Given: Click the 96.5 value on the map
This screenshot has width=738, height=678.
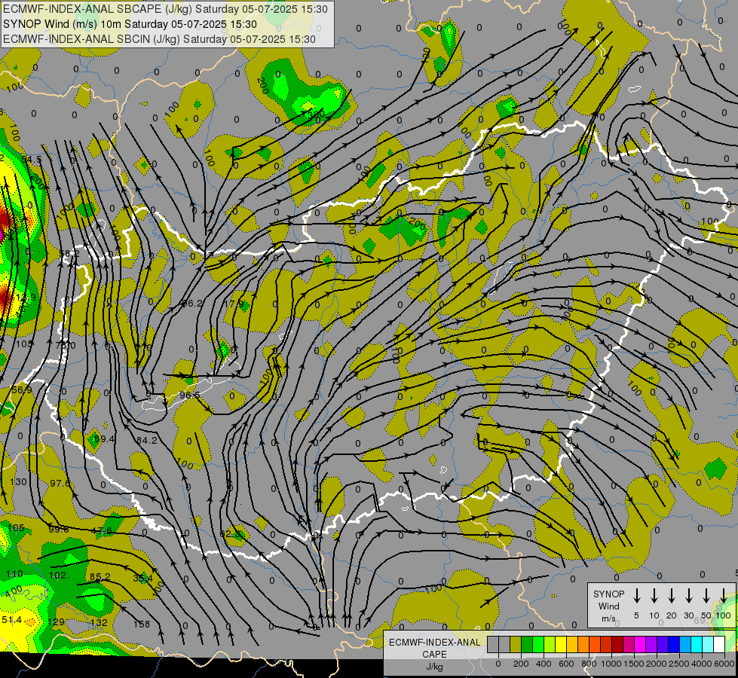Looking at the screenshot, I should pyautogui.click(x=189, y=395).
